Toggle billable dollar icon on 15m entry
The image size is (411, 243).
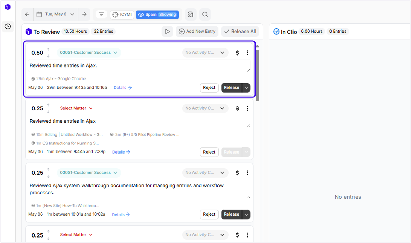point(237,108)
